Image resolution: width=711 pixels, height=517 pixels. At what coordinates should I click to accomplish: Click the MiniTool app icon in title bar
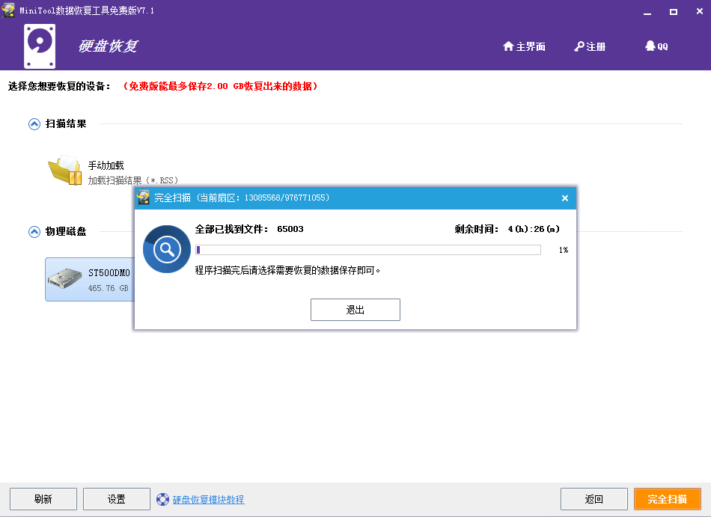pyautogui.click(x=8, y=10)
